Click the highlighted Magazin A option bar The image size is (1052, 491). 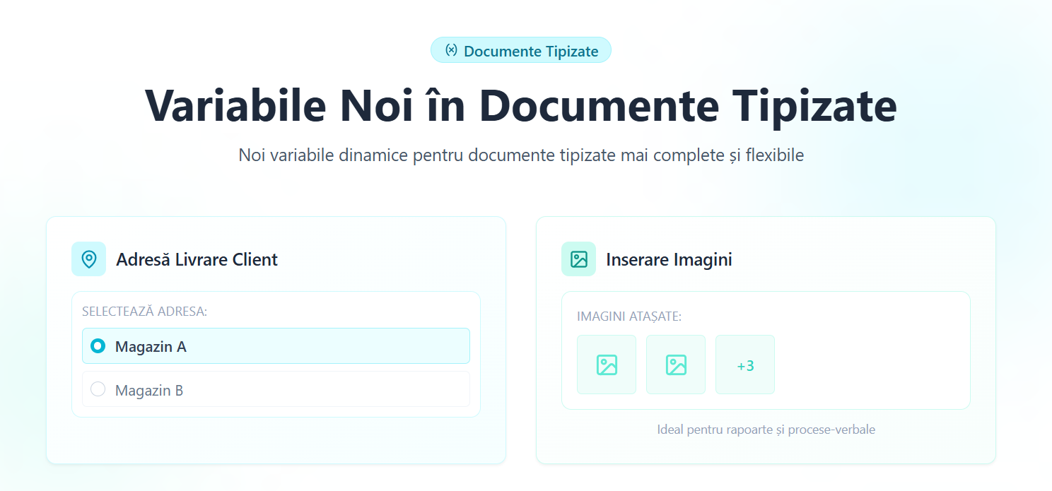point(276,345)
